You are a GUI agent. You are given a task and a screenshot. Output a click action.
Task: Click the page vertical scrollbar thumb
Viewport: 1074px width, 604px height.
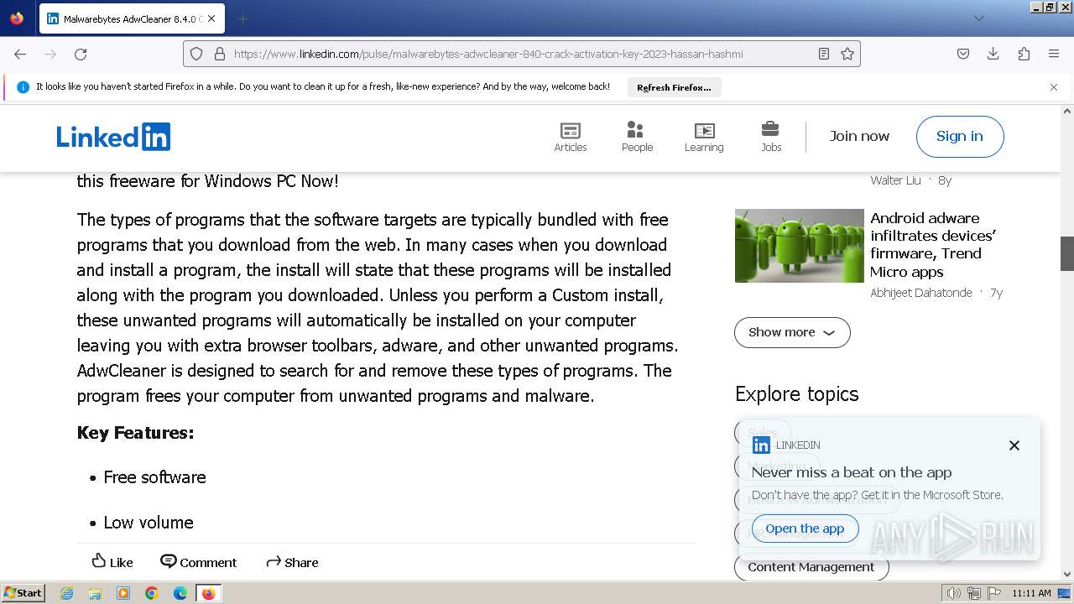1067,253
